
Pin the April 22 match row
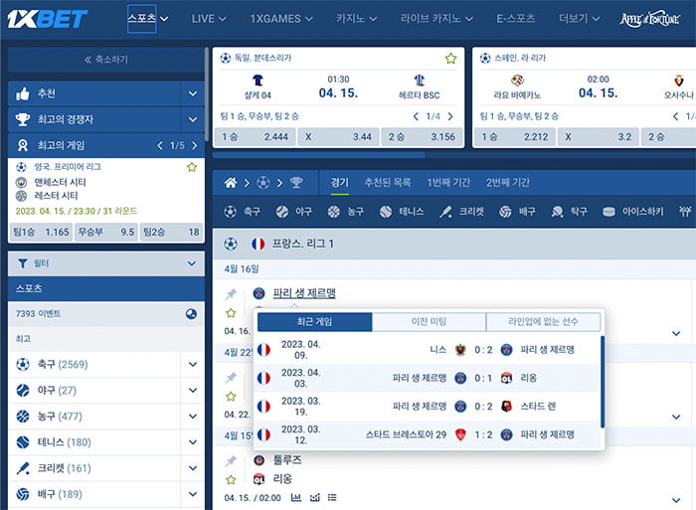click(231, 378)
